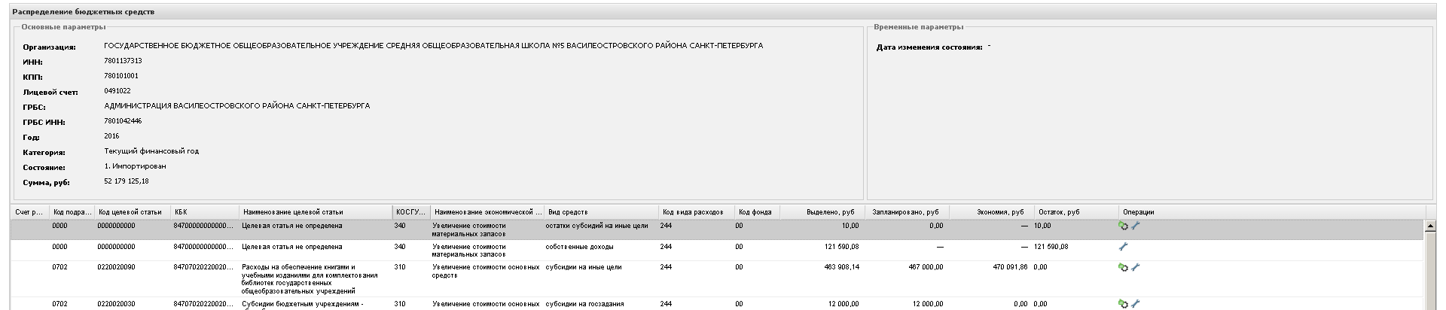Image resolution: width=1446 pixels, height=310 pixels.
Task: Click the Сумма value 52 179 125,18
Action: pyautogui.click(x=127, y=181)
